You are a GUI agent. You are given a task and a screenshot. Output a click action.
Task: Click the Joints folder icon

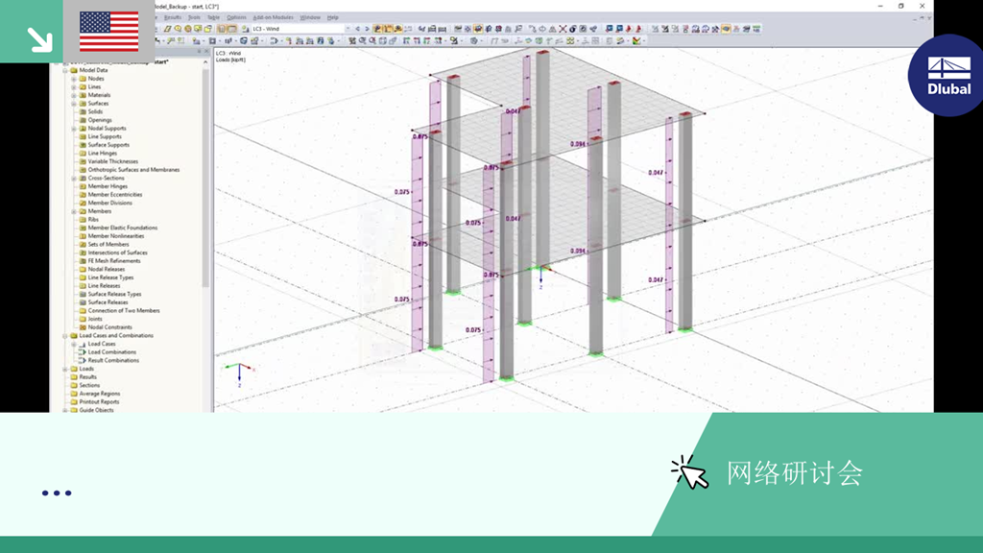tap(83, 319)
